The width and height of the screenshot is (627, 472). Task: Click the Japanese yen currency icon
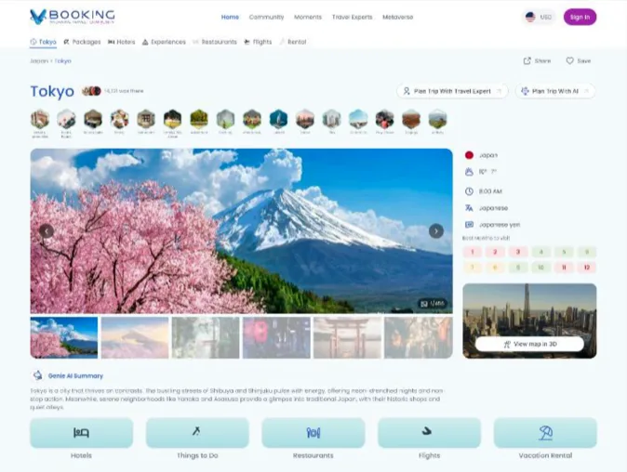coord(469,225)
